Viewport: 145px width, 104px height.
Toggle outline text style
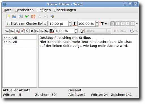pos(42,31)
